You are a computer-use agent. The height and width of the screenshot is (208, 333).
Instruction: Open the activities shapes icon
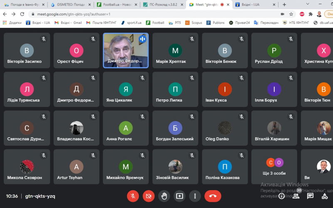325,196
